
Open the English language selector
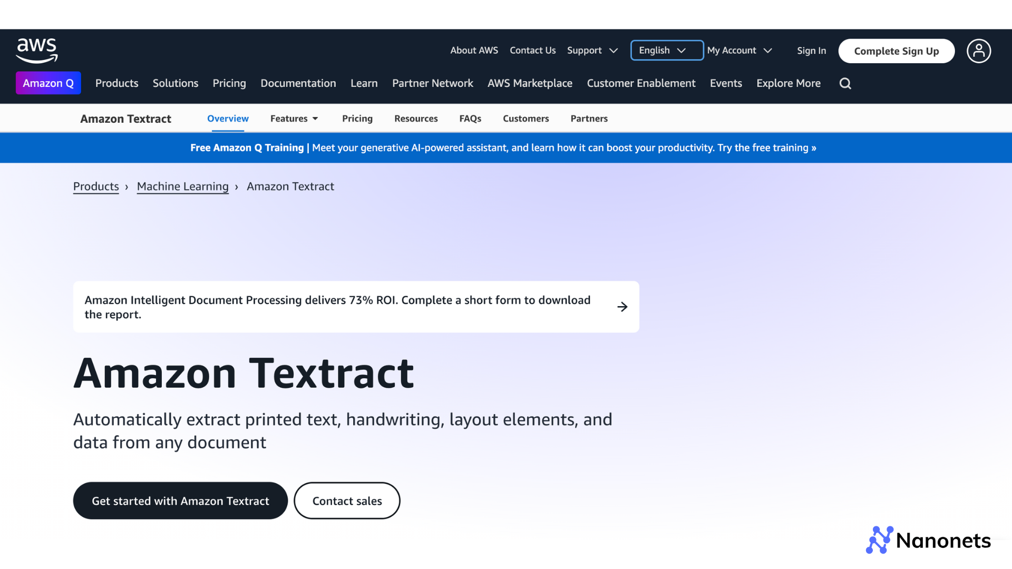(666, 50)
